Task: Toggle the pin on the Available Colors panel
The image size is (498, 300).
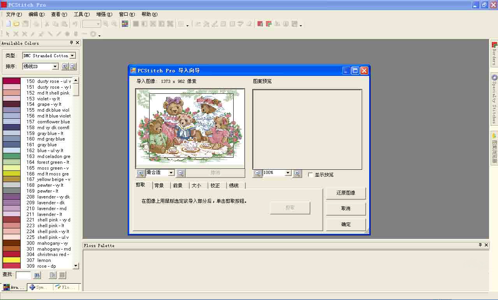Action: [x=70, y=43]
